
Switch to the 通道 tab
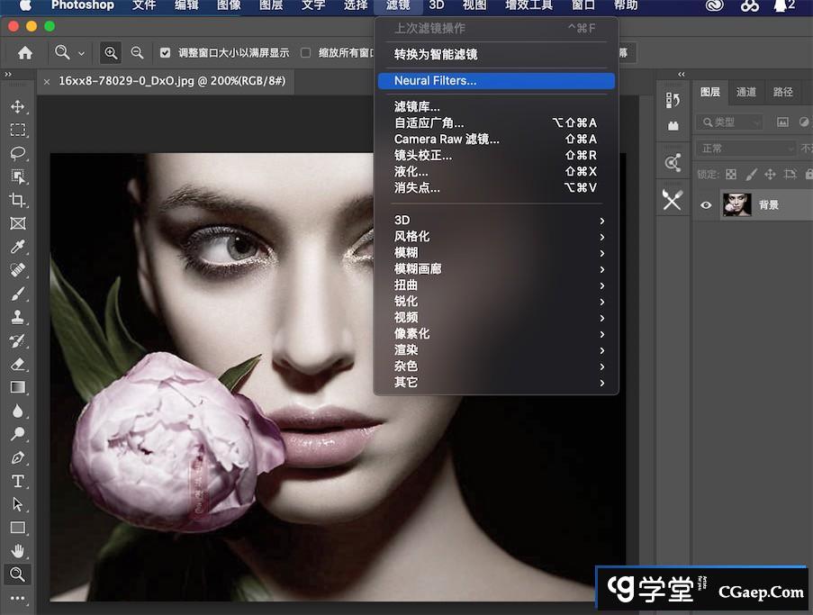tap(745, 92)
